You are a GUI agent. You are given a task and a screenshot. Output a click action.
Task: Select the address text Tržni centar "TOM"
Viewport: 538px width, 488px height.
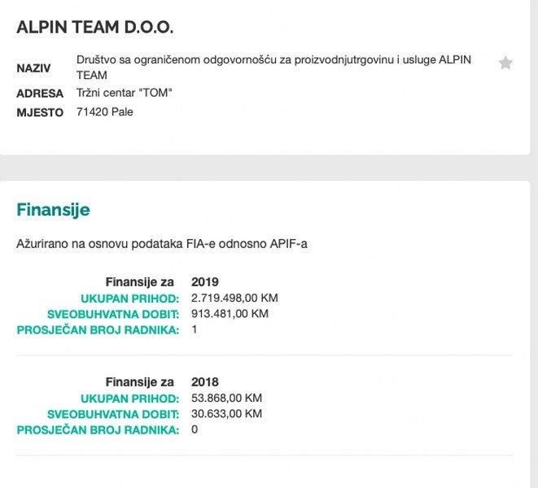coord(125,93)
